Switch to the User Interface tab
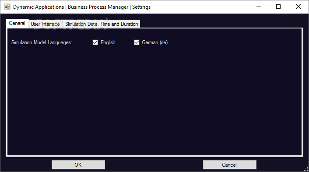Viewport: 309px width, 172px height. point(46,24)
